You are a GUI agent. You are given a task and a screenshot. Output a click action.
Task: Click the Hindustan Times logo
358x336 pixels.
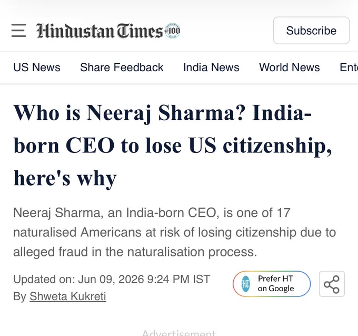[100, 31]
